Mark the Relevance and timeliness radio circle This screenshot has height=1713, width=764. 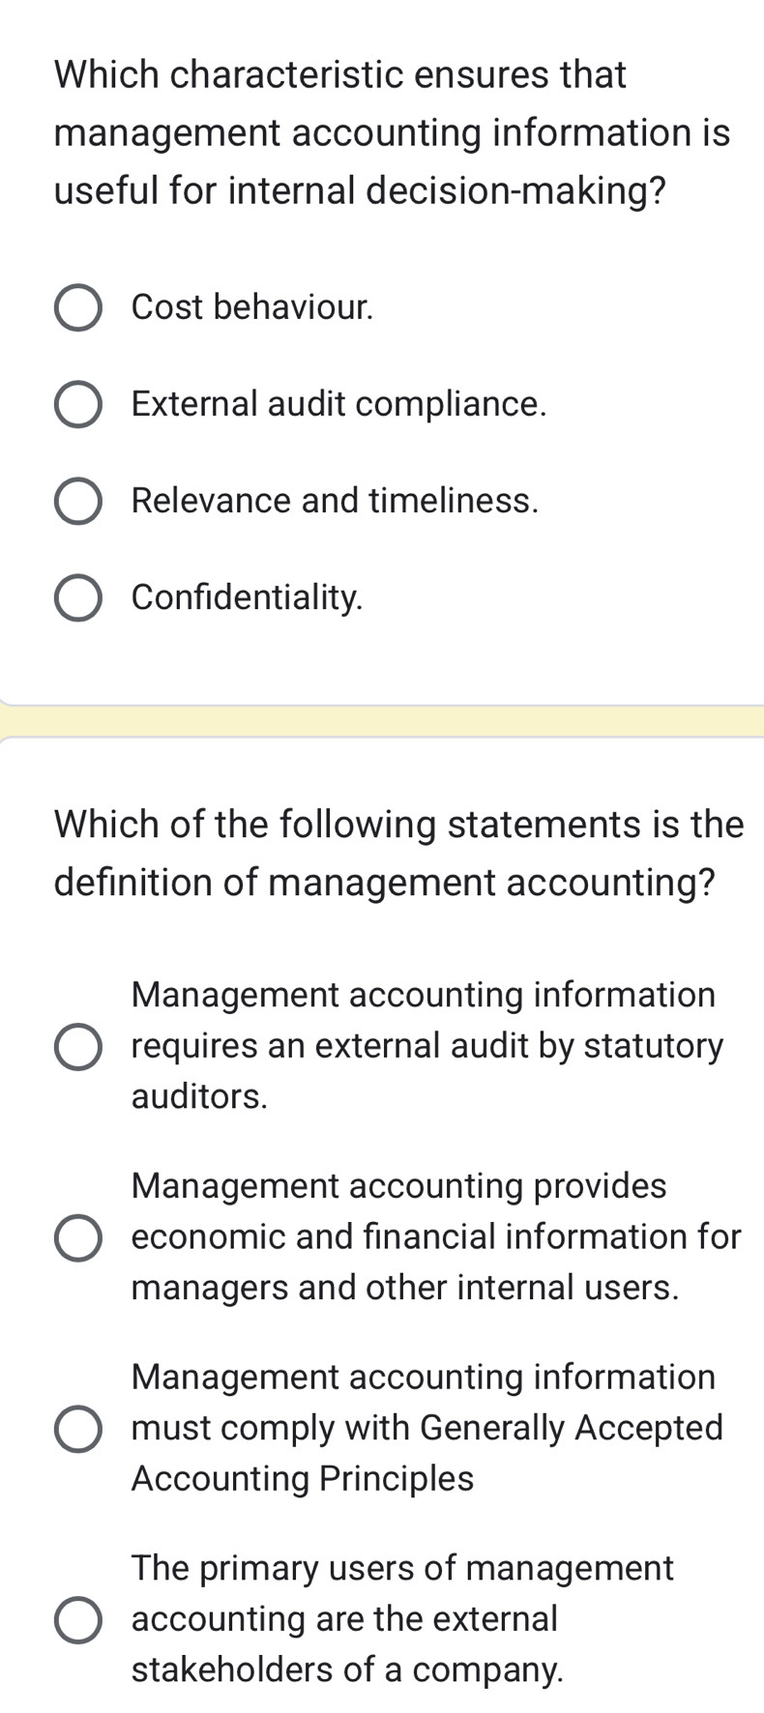coord(77,502)
